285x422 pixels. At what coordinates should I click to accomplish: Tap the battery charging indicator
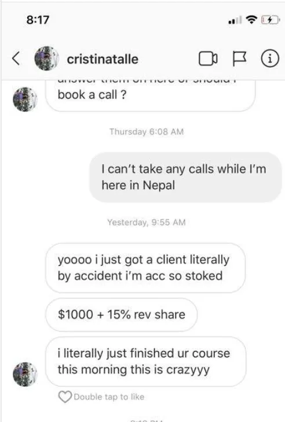point(270,20)
